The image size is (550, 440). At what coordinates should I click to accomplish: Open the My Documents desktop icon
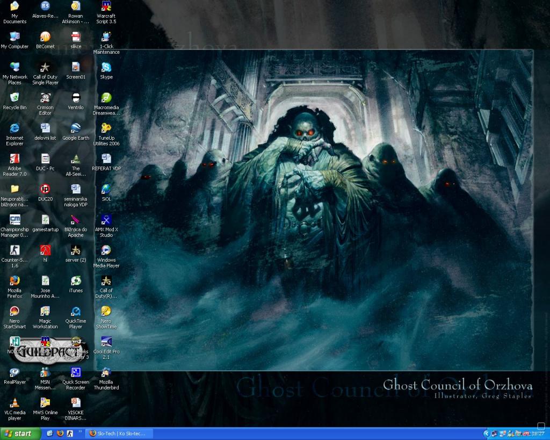[x=15, y=12]
